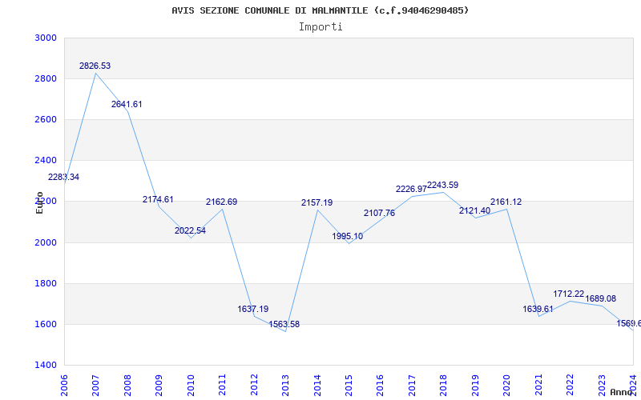
Task: Click the chart title AVIS SEZIONE COMUNALE DI MALMANTILE
Action: click(x=320, y=10)
